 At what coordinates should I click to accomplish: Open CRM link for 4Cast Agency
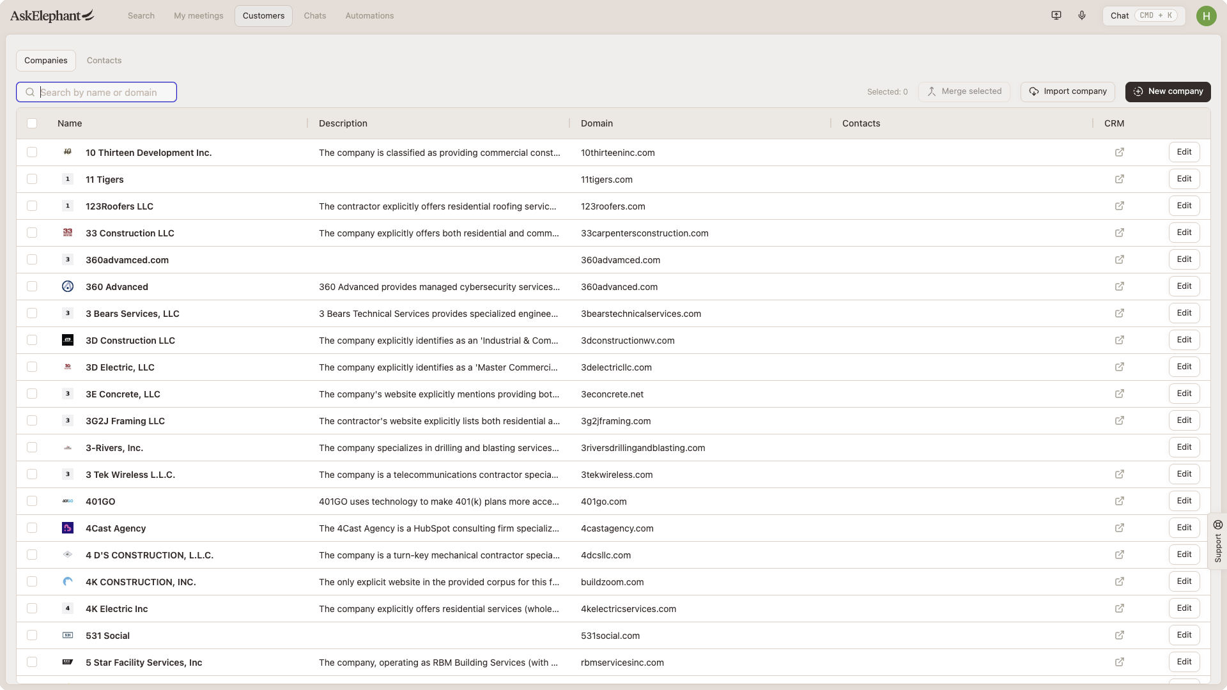point(1120,528)
